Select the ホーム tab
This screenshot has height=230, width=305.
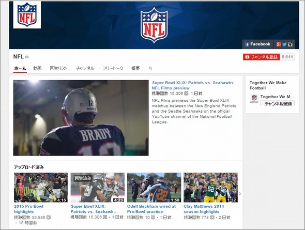pos(20,68)
